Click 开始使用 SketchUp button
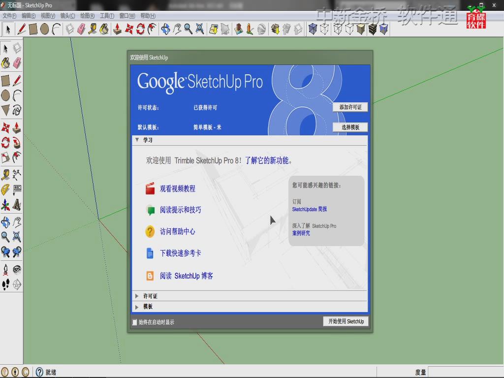 (x=346, y=321)
